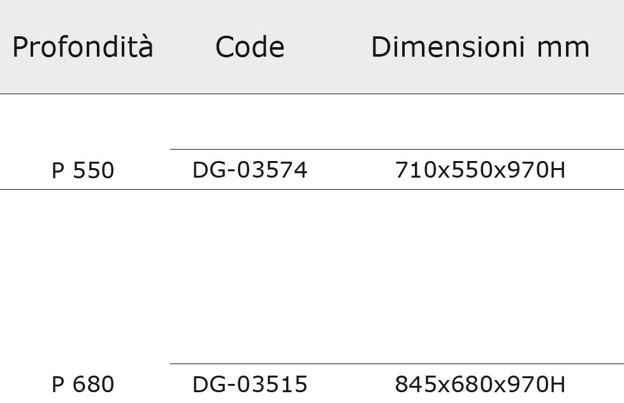
Task: Click the "680" number in P 680
Action: pos(94,385)
